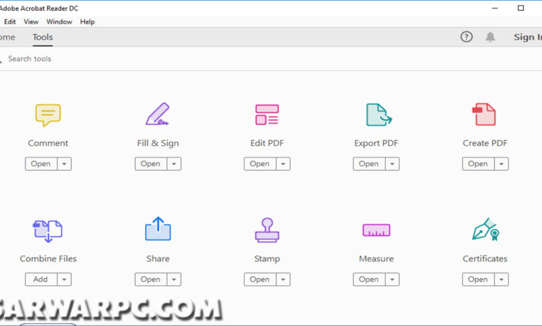
Task: Click the Fill & Sign label
Action: pyautogui.click(x=158, y=143)
